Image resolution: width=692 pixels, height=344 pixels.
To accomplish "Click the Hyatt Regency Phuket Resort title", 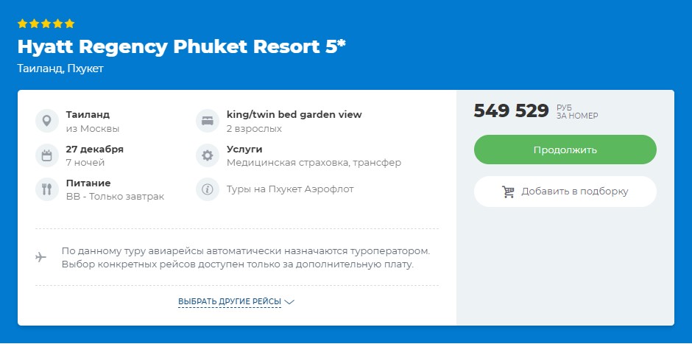I will [x=181, y=46].
